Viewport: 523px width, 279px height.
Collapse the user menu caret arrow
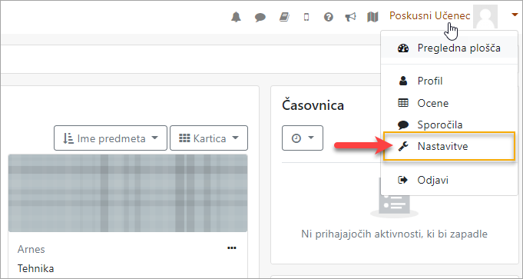(515, 15)
